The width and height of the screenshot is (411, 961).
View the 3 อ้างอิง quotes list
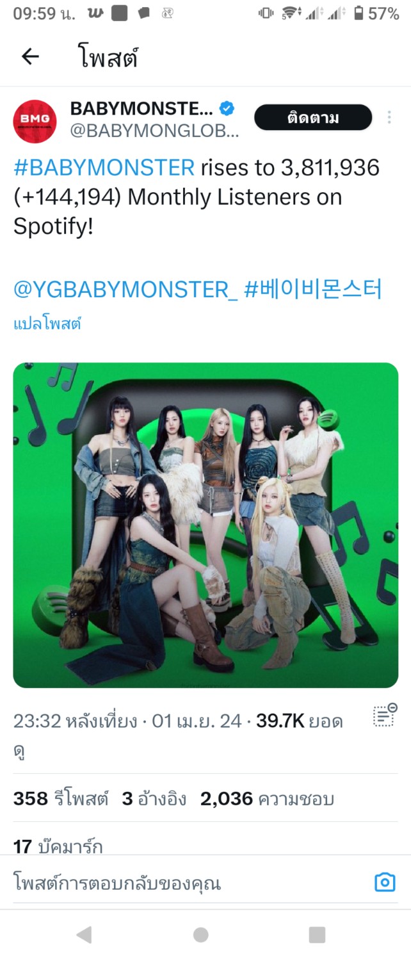154,798
